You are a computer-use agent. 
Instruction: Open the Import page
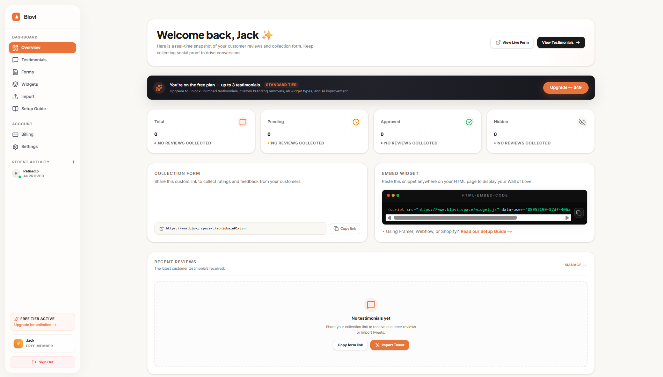pyautogui.click(x=42, y=97)
